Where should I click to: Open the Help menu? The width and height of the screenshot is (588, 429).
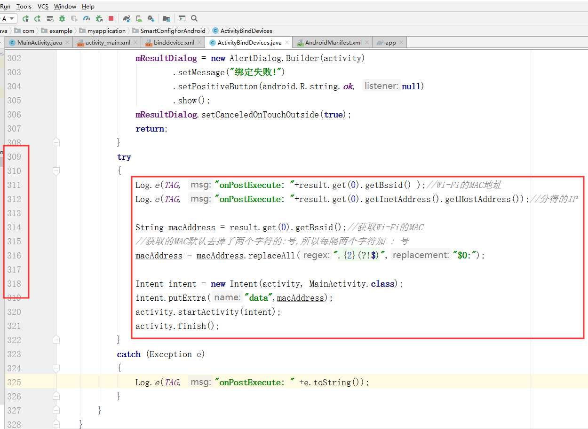click(88, 7)
